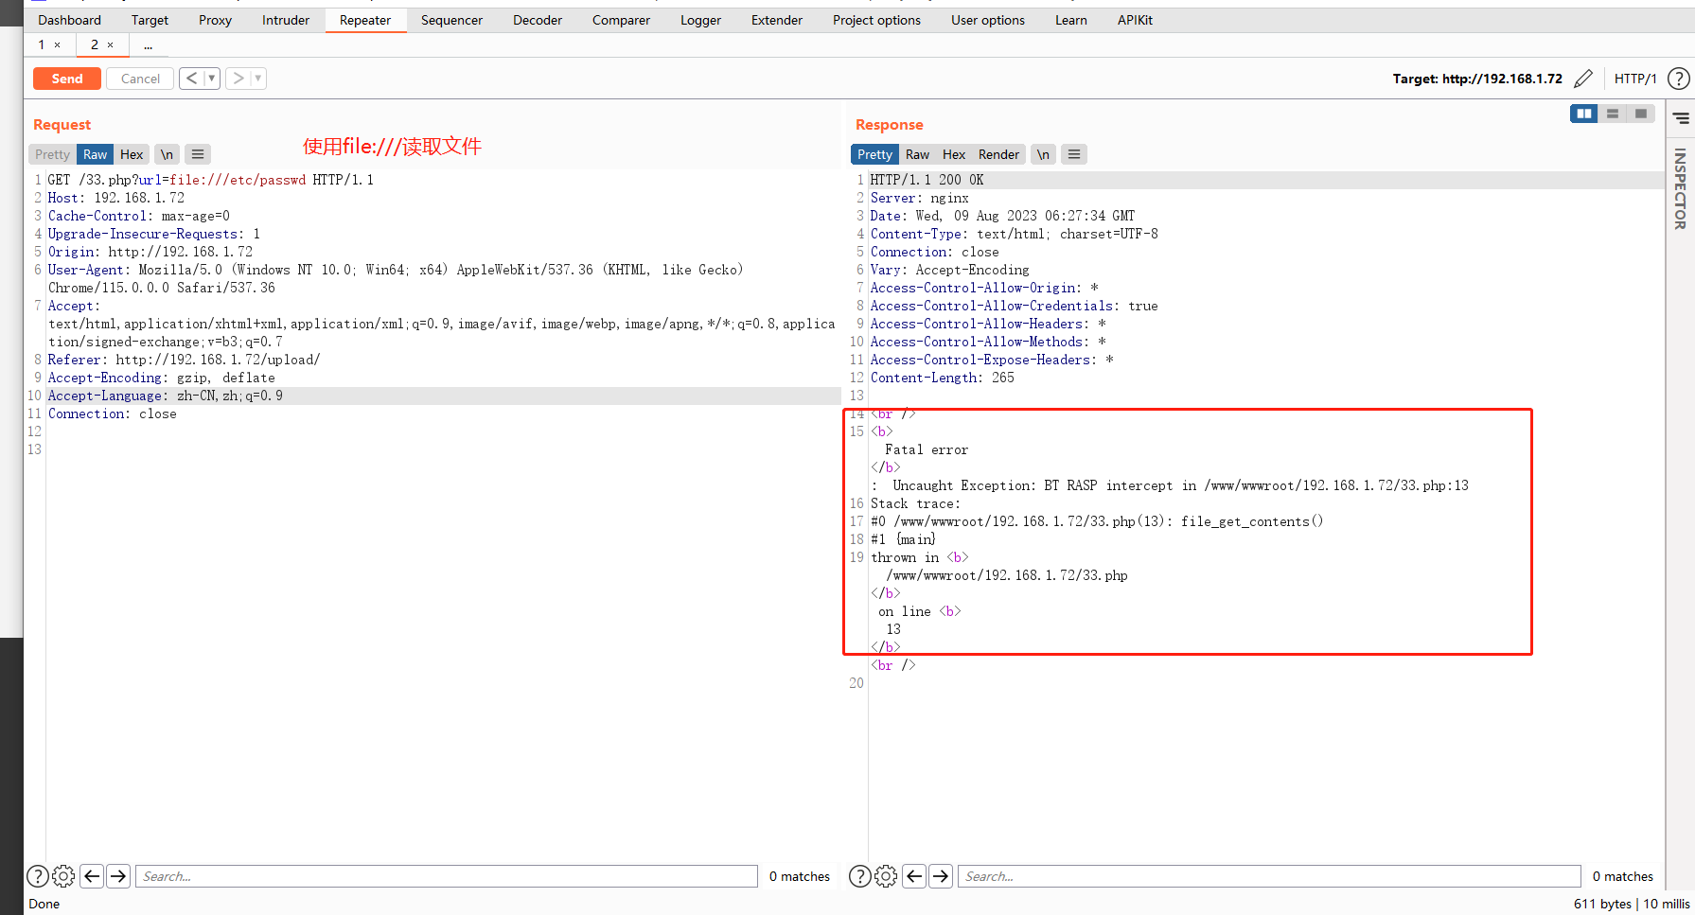Edit target with the pencil icon
This screenshot has width=1695, height=915.
click(x=1583, y=79)
